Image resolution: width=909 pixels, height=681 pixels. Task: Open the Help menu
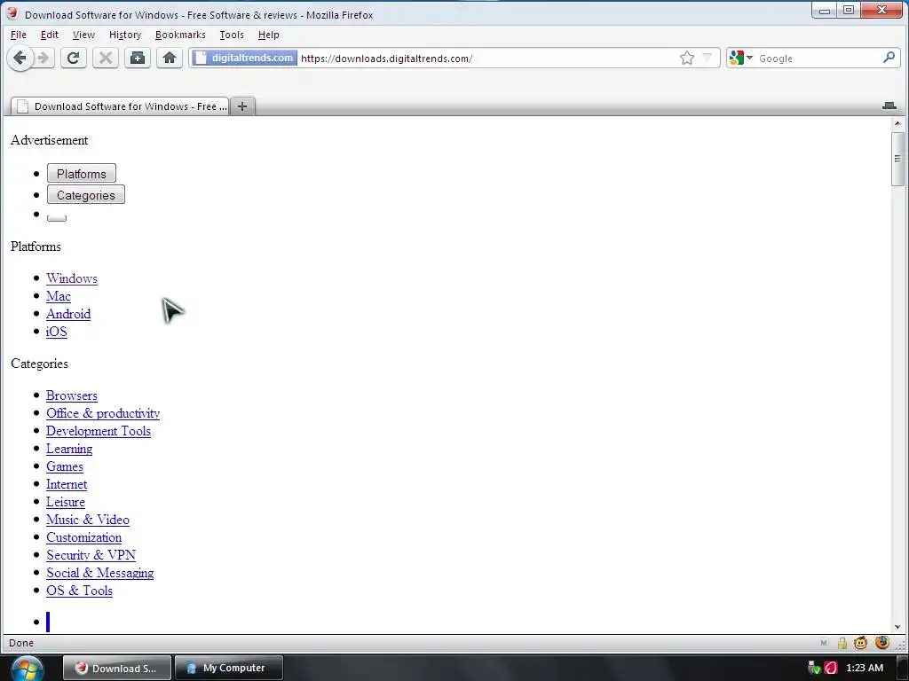click(268, 35)
